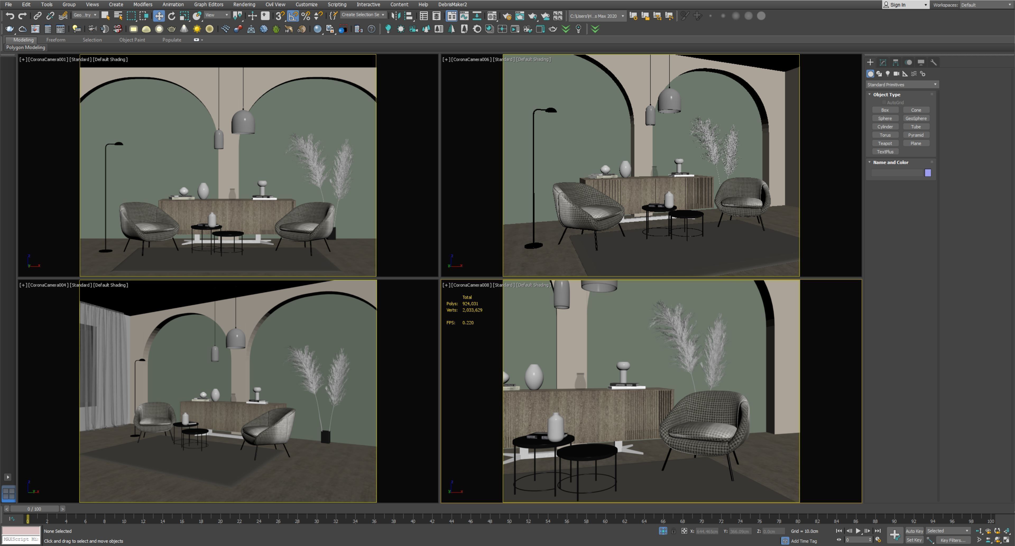Click the Sign In button
The height and width of the screenshot is (546, 1015).
905,5
